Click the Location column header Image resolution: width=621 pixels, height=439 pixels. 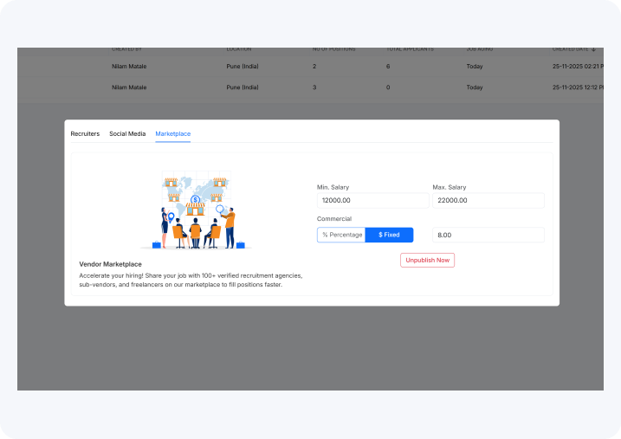[x=239, y=50]
